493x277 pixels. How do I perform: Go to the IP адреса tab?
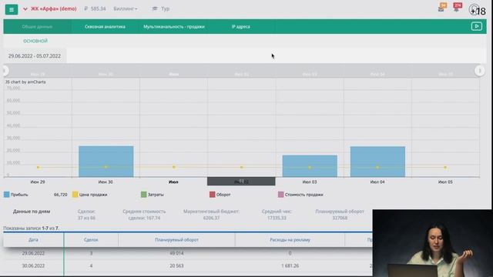coord(241,27)
